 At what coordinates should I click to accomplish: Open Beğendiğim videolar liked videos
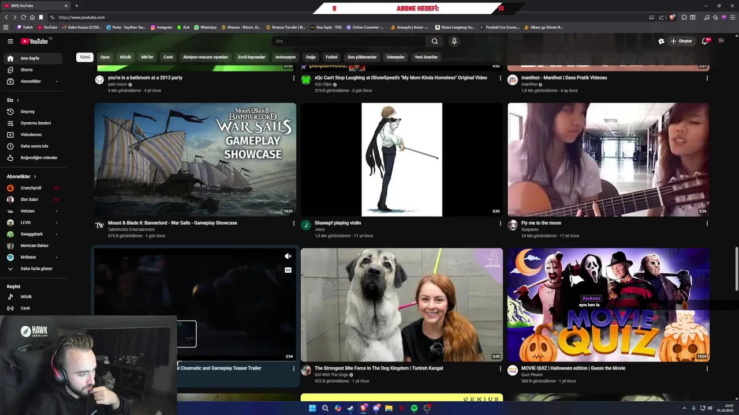[34, 157]
